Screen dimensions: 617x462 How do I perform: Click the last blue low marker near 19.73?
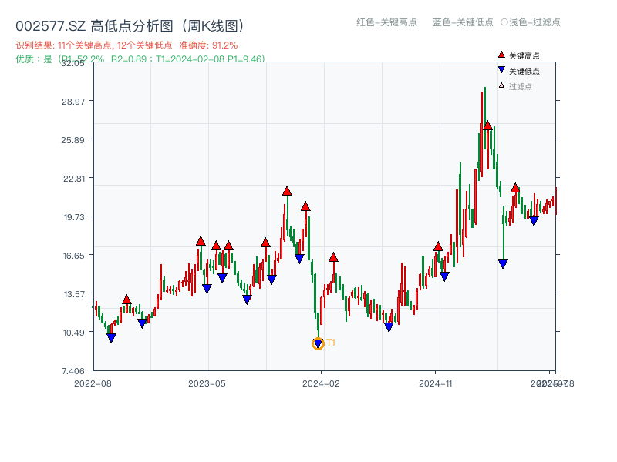pyautogui.click(x=534, y=221)
